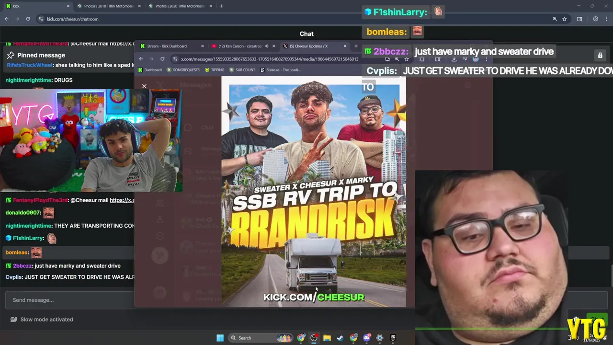The image size is (613, 345).
Task: Bookmark the kick chatroom page with star
Action: tap(565, 19)
